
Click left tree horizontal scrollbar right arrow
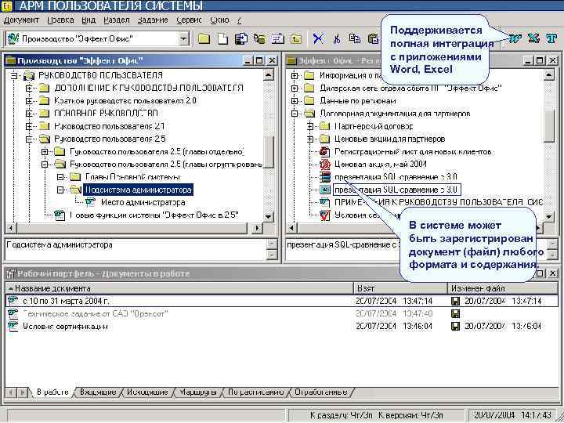tap(257, 228)
